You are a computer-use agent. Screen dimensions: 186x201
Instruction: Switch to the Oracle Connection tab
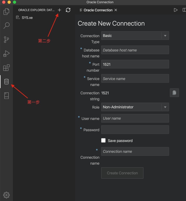(x=98, y=10)
